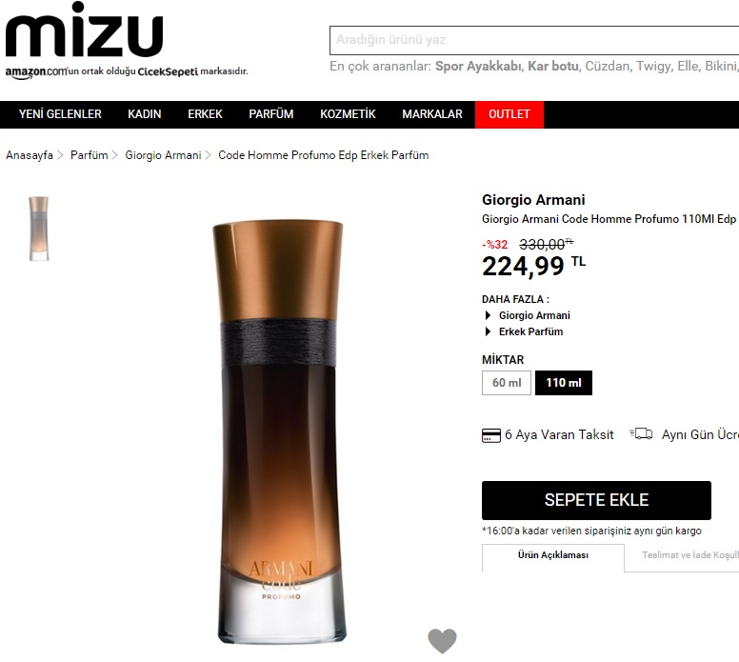Screen dimensions: 739x662
Task: Expand the MARKALAR menu
Action: (431, 114)
